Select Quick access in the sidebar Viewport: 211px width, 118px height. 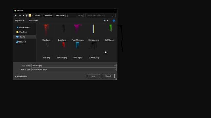pos(24,27)
